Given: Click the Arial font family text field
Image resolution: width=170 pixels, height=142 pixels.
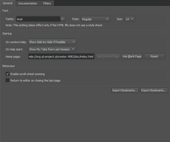Looking at the screenshot, I should click(38, 19).
